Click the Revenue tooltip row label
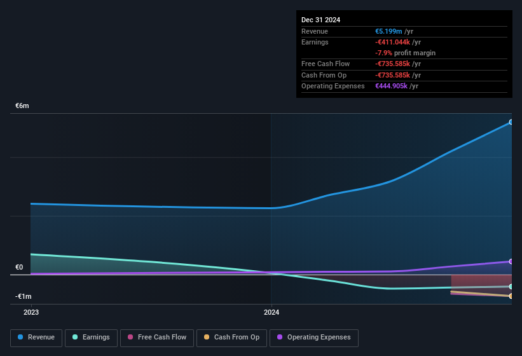 315,31
